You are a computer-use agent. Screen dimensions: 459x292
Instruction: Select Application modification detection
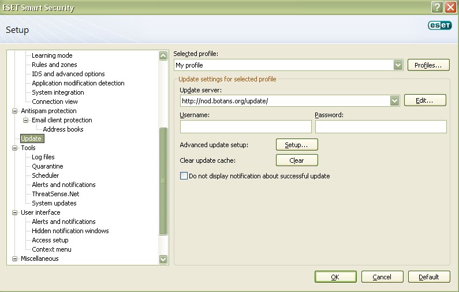click(78, 83)
